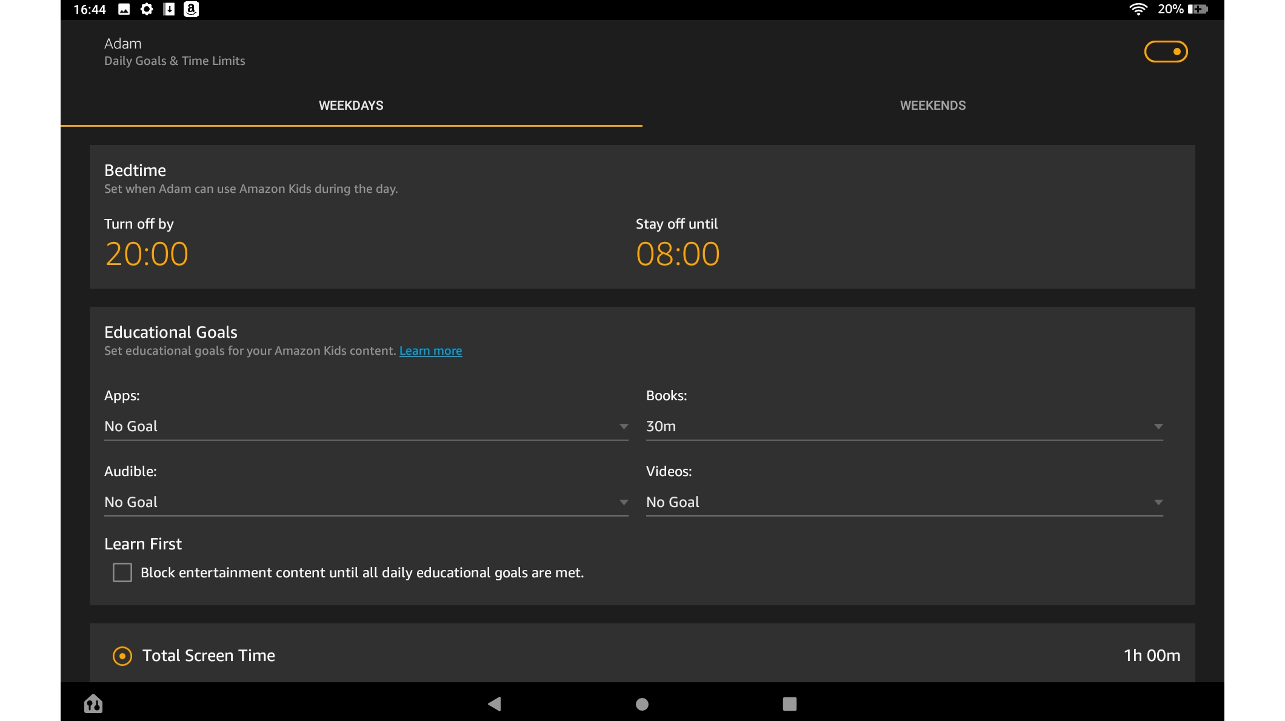
Task: Open the Books goal dropdown showing 30m
Action: click(x=904, y=426)
